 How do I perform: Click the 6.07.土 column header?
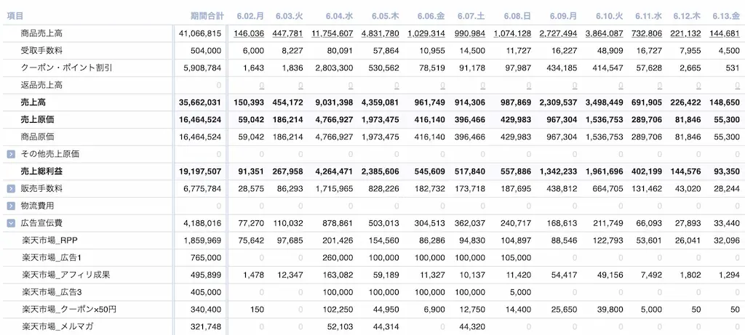[x=471, y=16]
